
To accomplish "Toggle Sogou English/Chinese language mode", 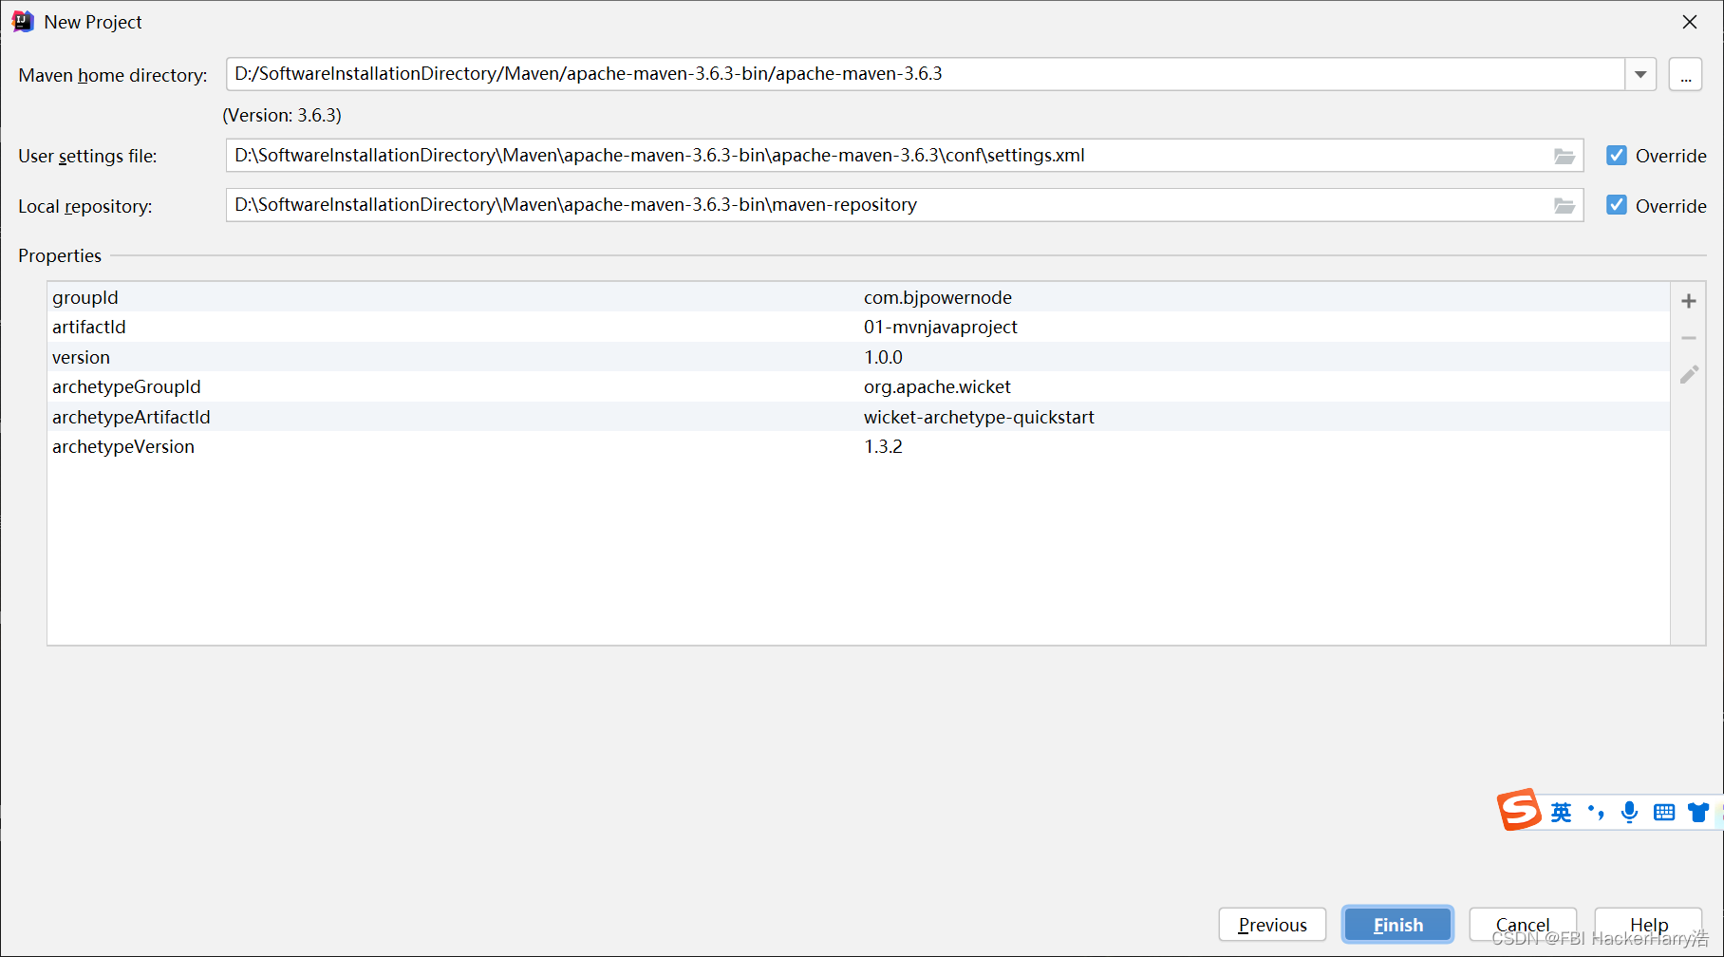I will [1561, 812].
